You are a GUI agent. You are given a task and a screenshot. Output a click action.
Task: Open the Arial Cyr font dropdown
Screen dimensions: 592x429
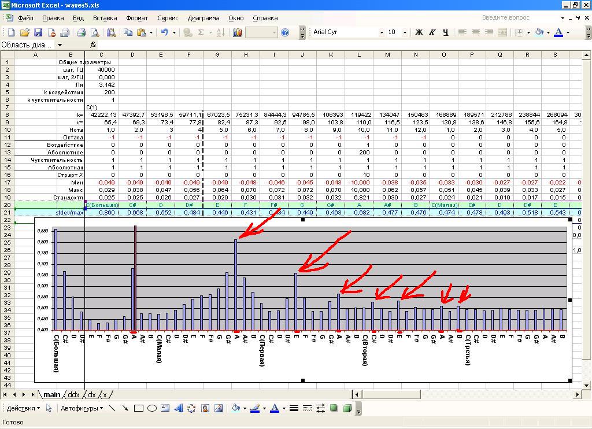[382, 32]
